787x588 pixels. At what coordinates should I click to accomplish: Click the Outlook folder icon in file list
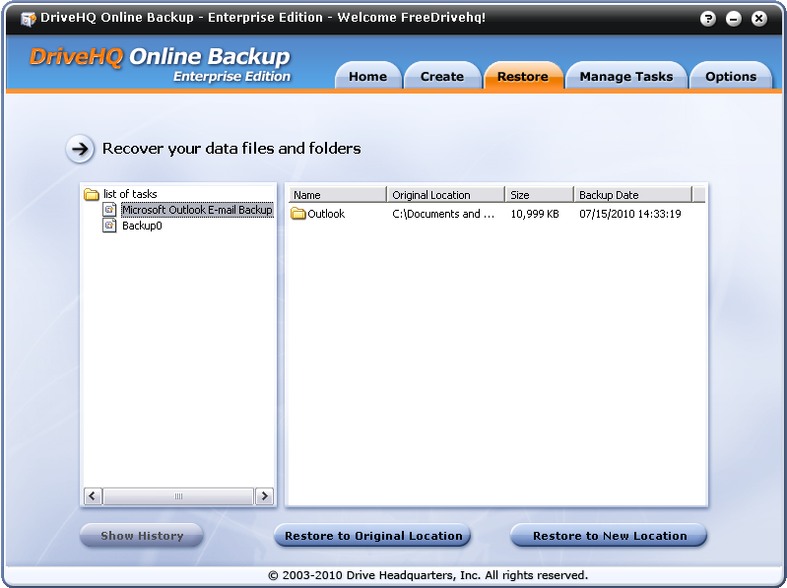click(x=298, y=214)
